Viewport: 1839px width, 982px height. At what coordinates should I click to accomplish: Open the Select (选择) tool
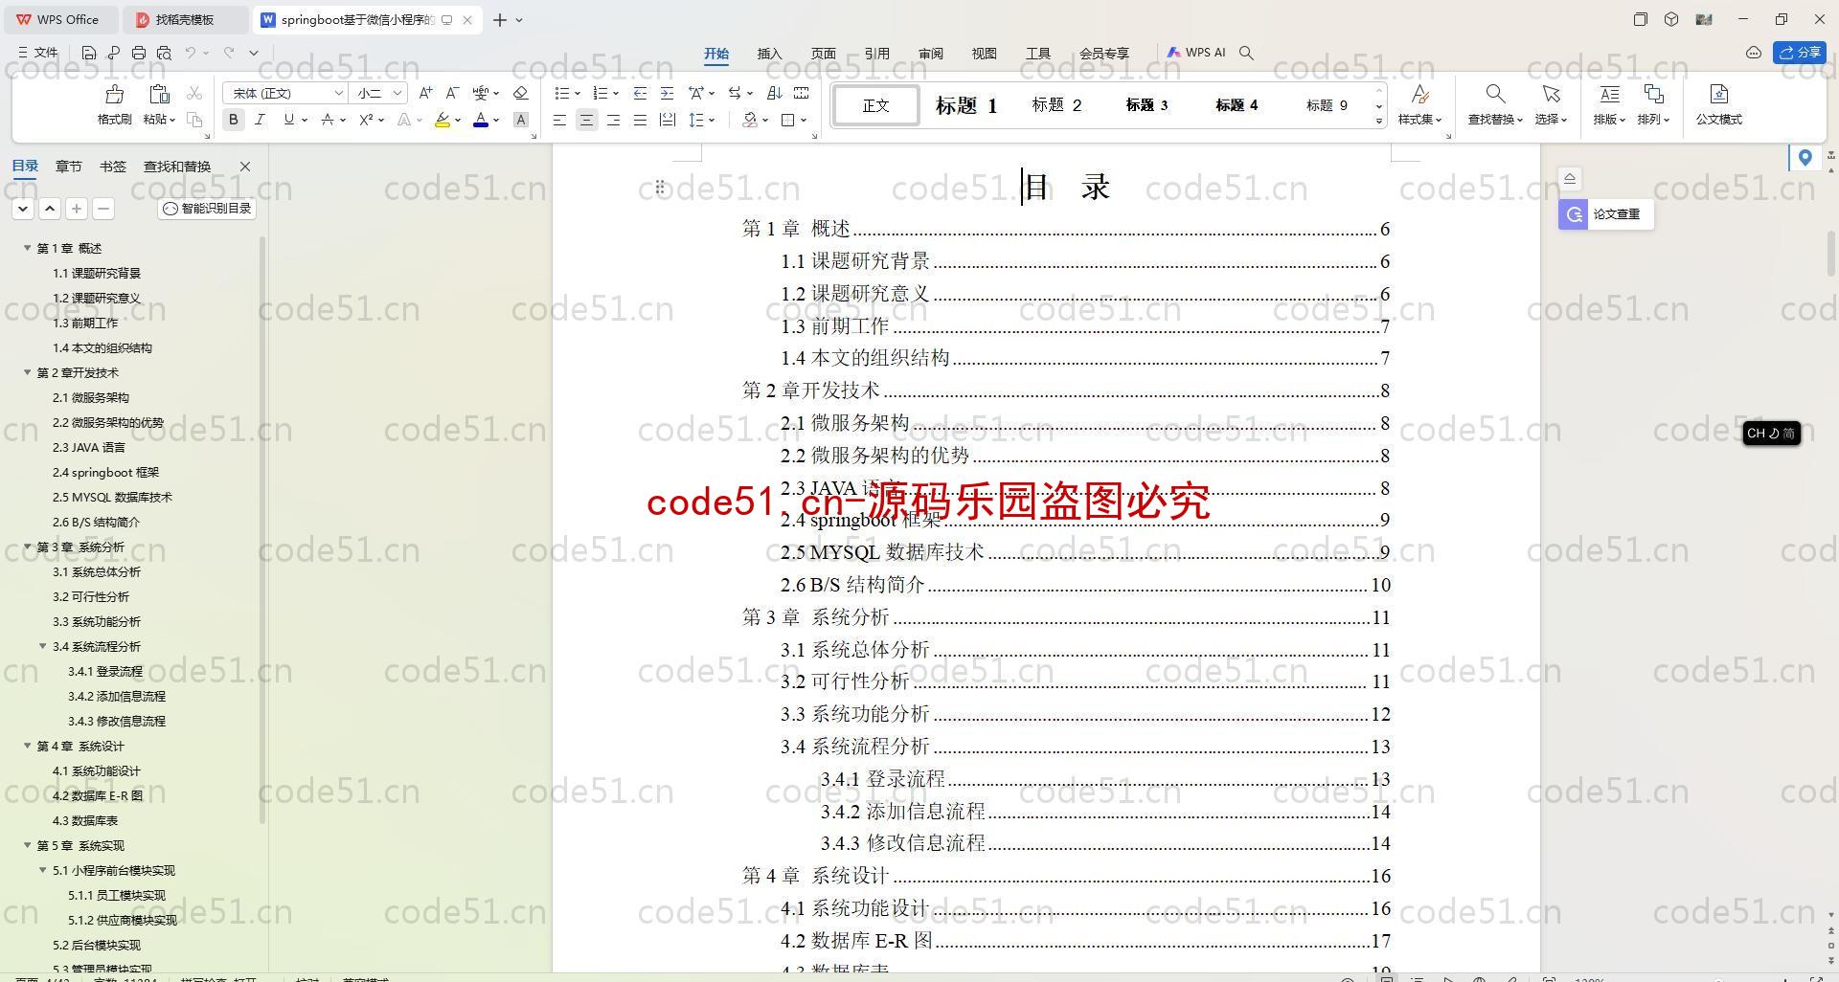point(1551,104)
